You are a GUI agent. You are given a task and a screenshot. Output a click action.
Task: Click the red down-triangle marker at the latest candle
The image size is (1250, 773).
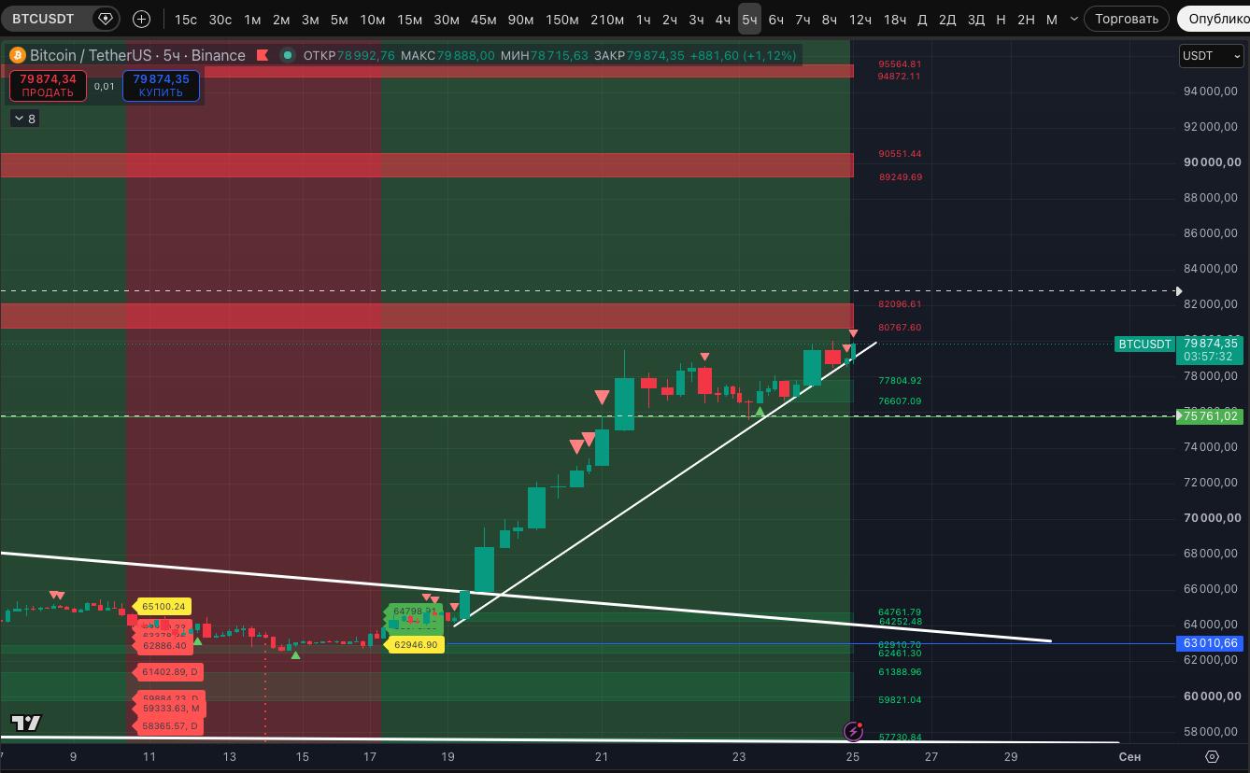(853, 334)
